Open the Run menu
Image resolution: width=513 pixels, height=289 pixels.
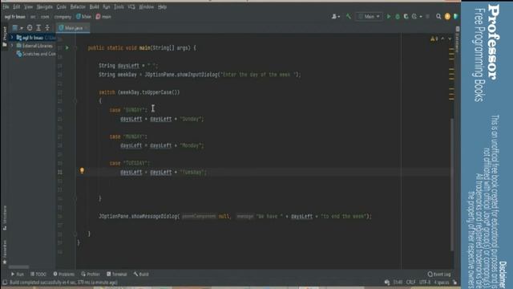pos(107,6)
